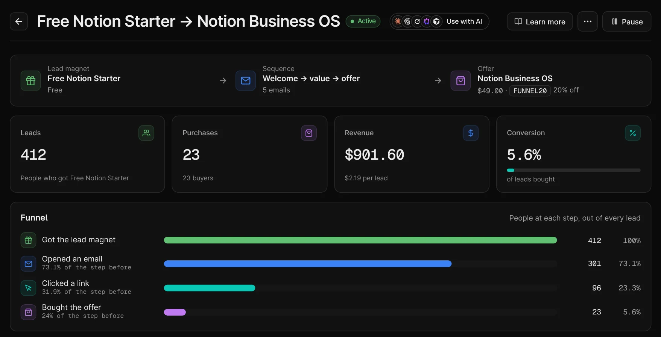Click the FUNNEL20 coupon code

coord(530,91)
